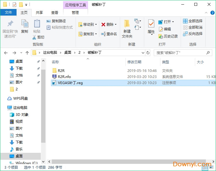Sort by Type (类型) column header
Image resolution: width=216 pixels, height=171 pixels.
165,62
